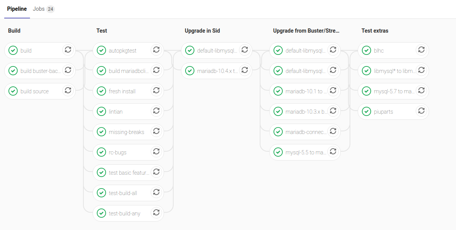Retry the test-build-any job
Viewport: 456px width, 230px height.
tap(156, 213)
